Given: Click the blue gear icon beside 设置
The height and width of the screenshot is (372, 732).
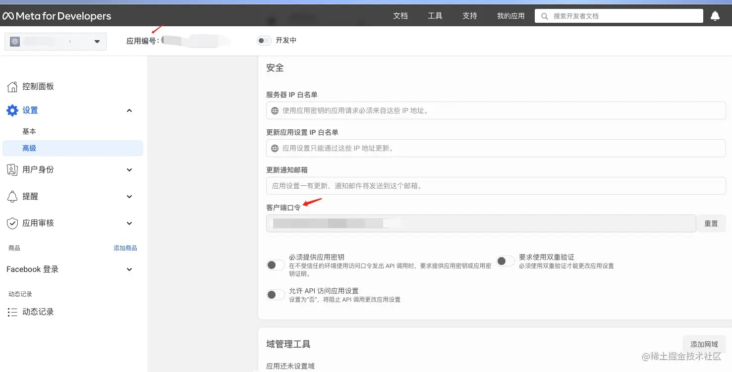Looking at the screenshot, I should tap(12, 110).
